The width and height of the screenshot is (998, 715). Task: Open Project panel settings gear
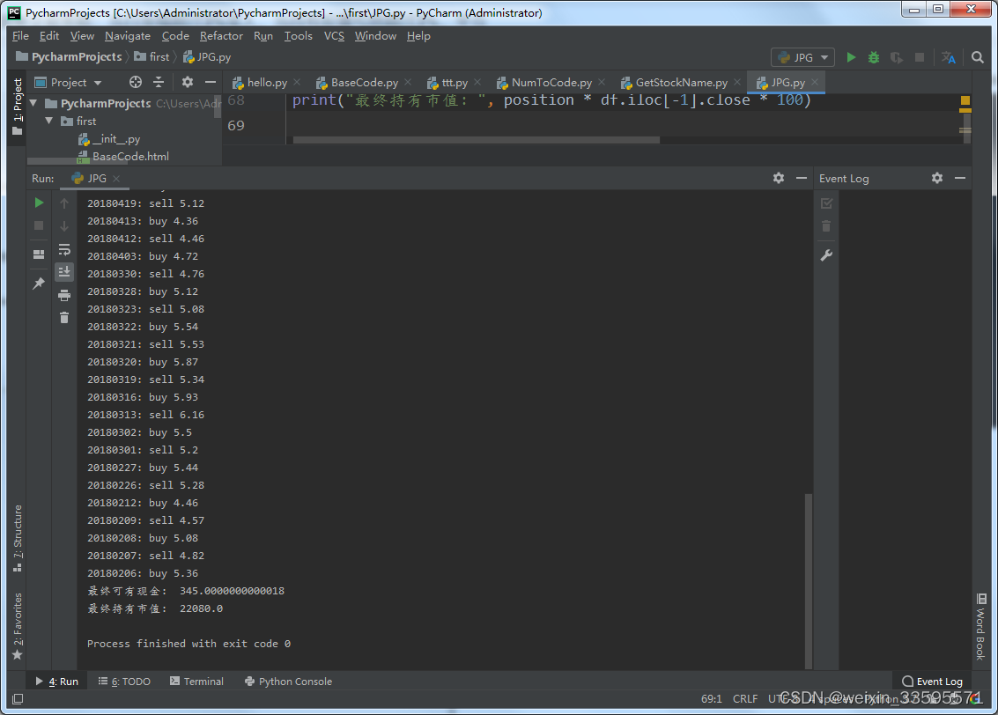(x=187, y=82)
